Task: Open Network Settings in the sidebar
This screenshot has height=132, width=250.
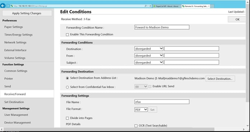Action: [x=15, y=42]
